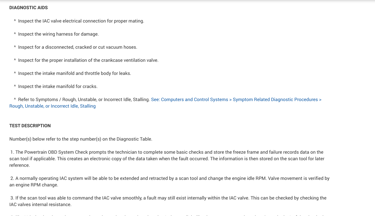Select the bullet about cracked or cut vacuum hoses
This screenshot has width=375, height=216.
click(x=78, y=47)
